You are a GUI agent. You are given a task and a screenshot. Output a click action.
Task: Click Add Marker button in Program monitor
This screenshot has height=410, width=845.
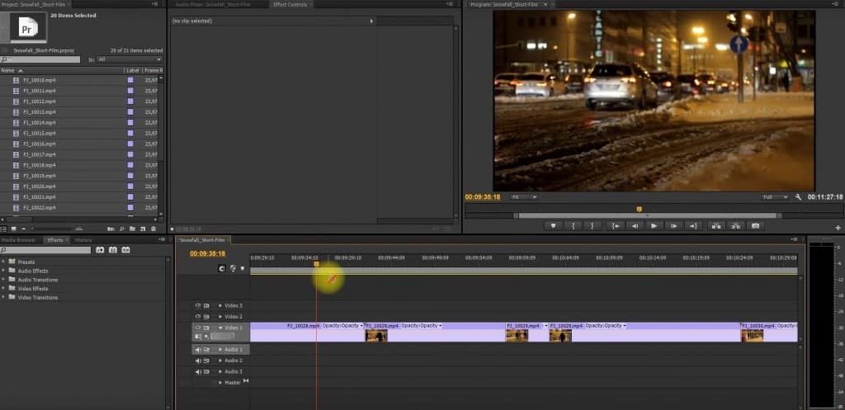pyautogui.click(x=553, y=226)
